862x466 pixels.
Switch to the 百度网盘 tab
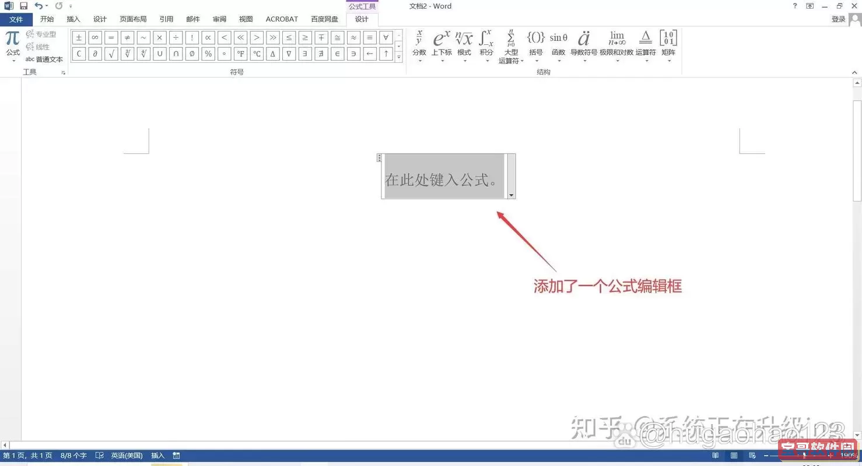click(324, 19)
